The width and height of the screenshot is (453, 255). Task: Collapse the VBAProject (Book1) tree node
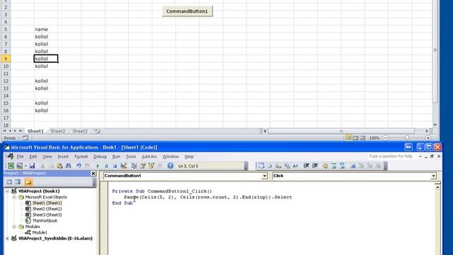[x=7, y=191]
